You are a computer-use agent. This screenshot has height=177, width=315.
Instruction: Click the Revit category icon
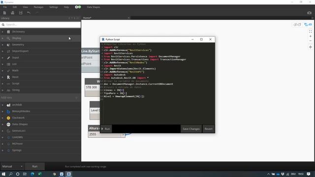(x=8, y=77)
